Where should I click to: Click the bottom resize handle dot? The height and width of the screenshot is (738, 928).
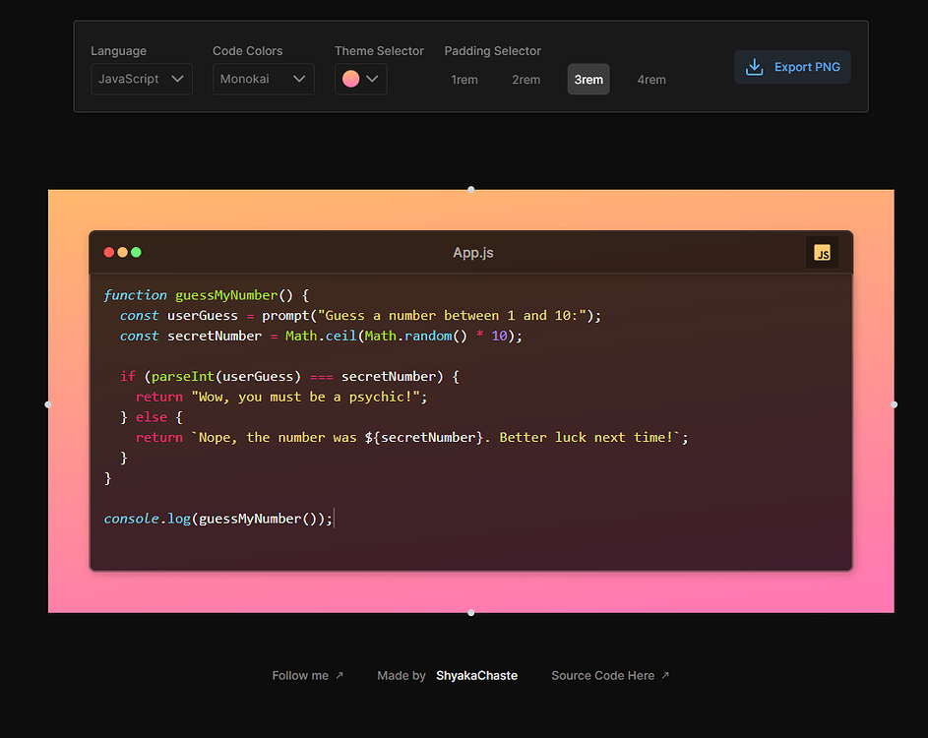[x=470, y=611]
